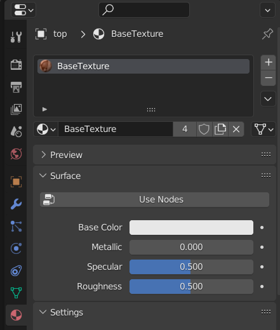This screenshot has width=280, height=330.
Task: Toggle the pin icon for this context
Action: pyautogui.click(x=267, y=34)
